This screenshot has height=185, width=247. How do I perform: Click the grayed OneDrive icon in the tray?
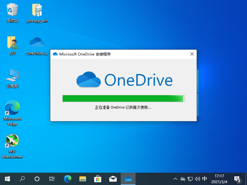[x=183, y=179]
